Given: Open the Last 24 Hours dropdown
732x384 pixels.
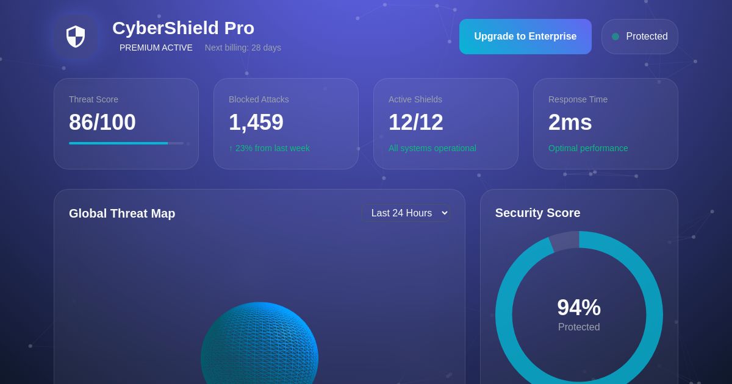Looking at the screenshot, I should 406,213.
